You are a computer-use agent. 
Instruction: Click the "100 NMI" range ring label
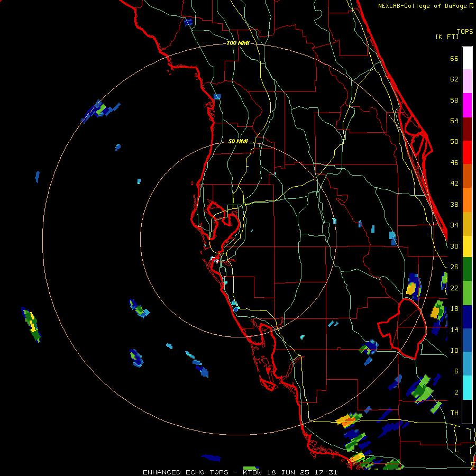coord(238,43)
